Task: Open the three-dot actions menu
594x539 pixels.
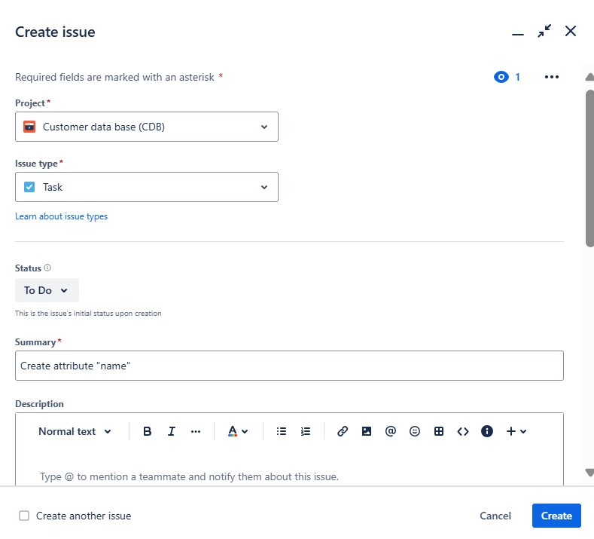Action: (552, 77)
